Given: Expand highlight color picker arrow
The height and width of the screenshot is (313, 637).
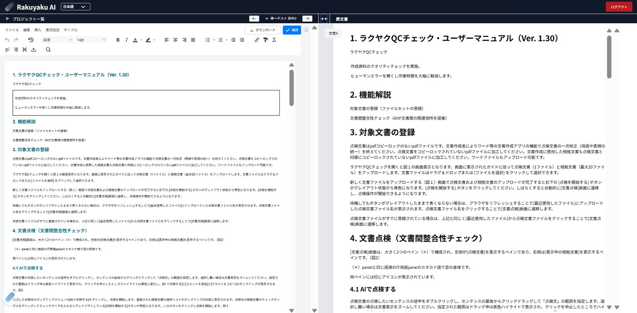Looking at the screenshot, I should (x=154, y=40).
